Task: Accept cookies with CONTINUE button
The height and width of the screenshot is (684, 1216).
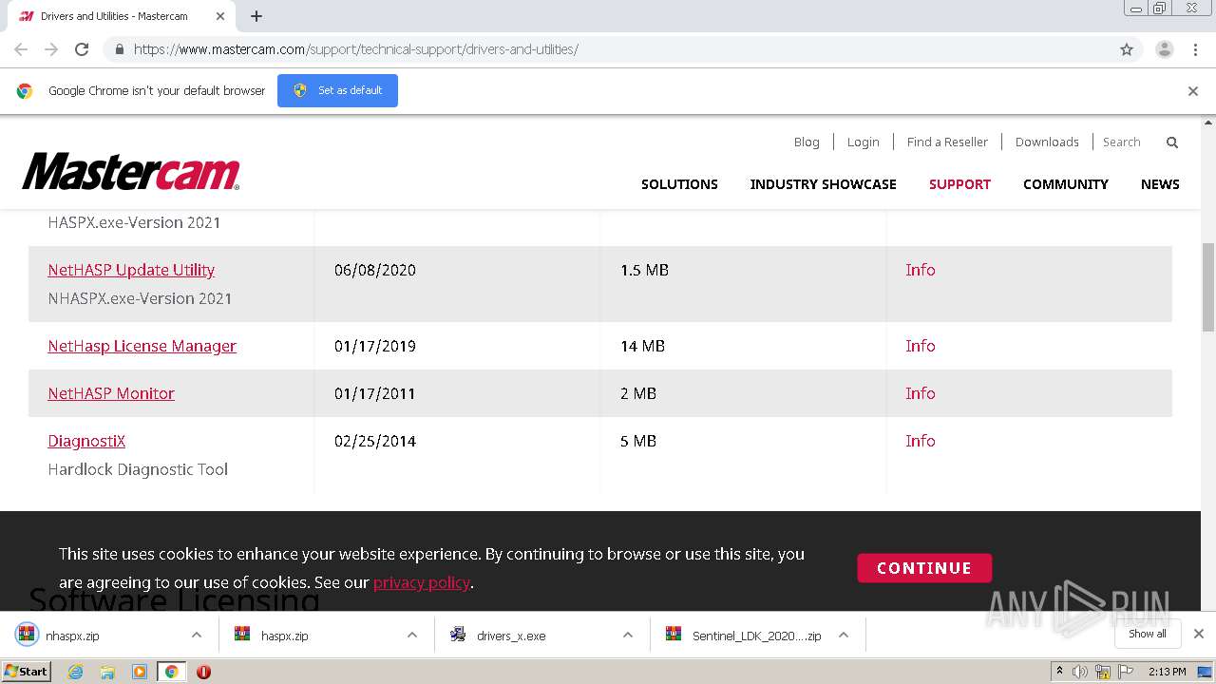Action: [924, 568]
